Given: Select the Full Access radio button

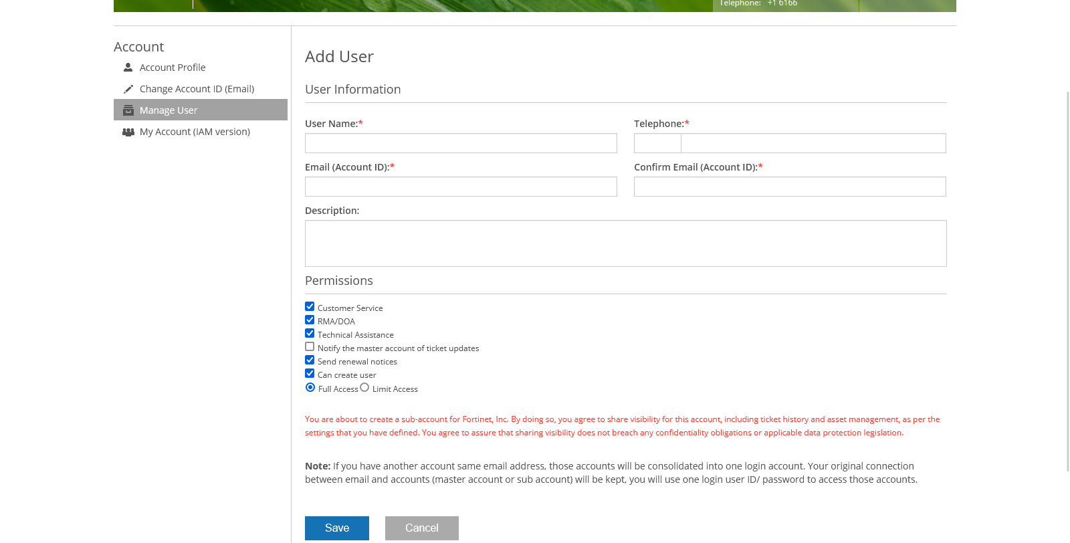Looking at the screenshot, I should pyautogui.click(x=310, y=388).
